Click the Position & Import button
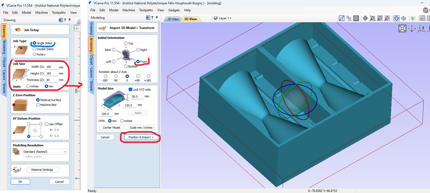Viewport: 430px width, 193px height. pos(141,137)
